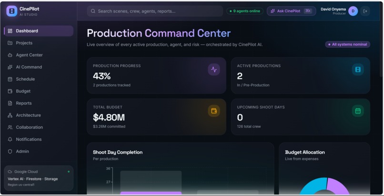Screen dimensions: 384x196
Task: Click the Budget Allocation chart title
Action: 305,152
